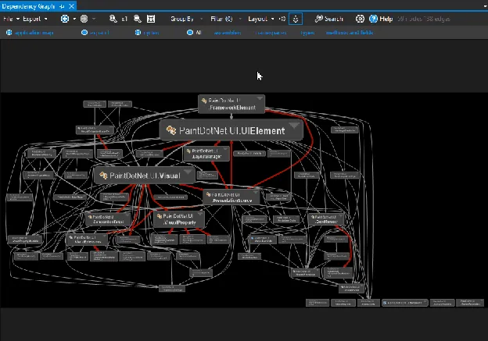Close the Dependency Graph tab
The height and width of the screenshot is (341, 488).
click(72, 6)
